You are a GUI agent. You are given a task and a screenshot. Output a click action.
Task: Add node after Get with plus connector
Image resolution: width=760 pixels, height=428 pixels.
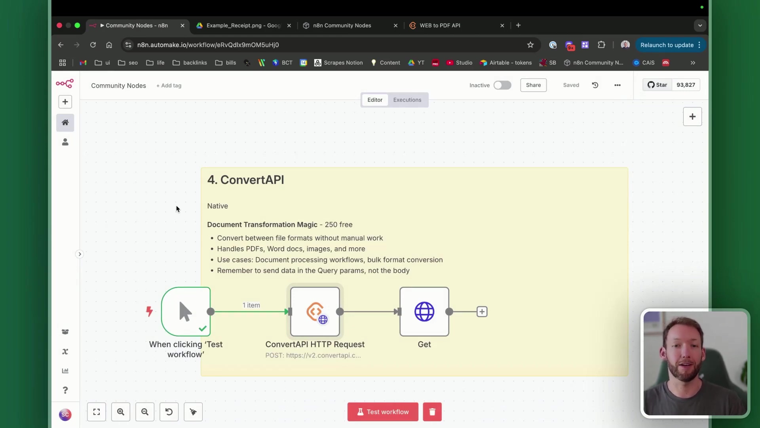pyautogui.click(x=482, y=311)
